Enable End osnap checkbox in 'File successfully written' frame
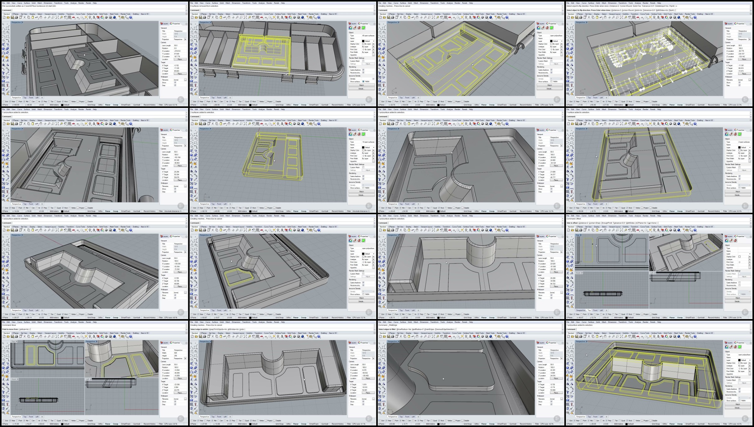The width and height of the screenshot is (754, 427). tap(3, 101)
